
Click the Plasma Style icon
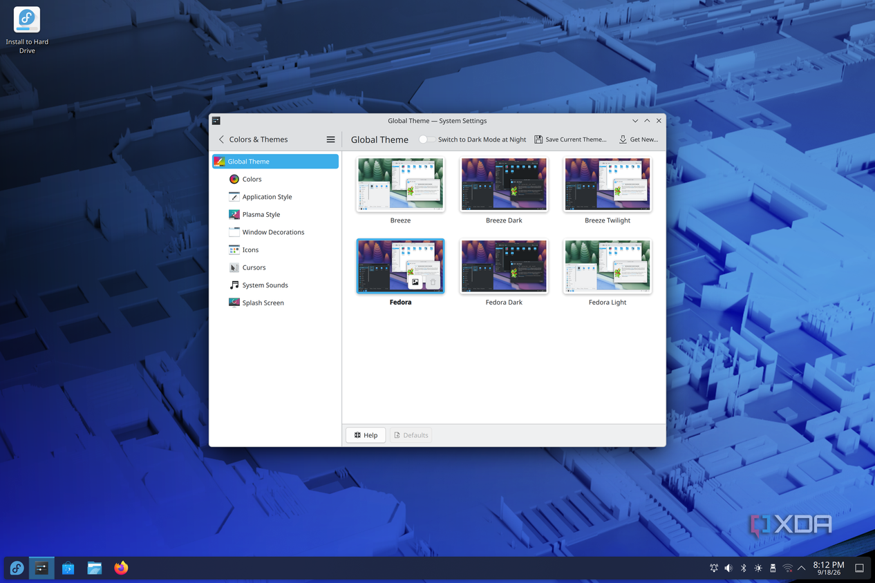(234, 214)
